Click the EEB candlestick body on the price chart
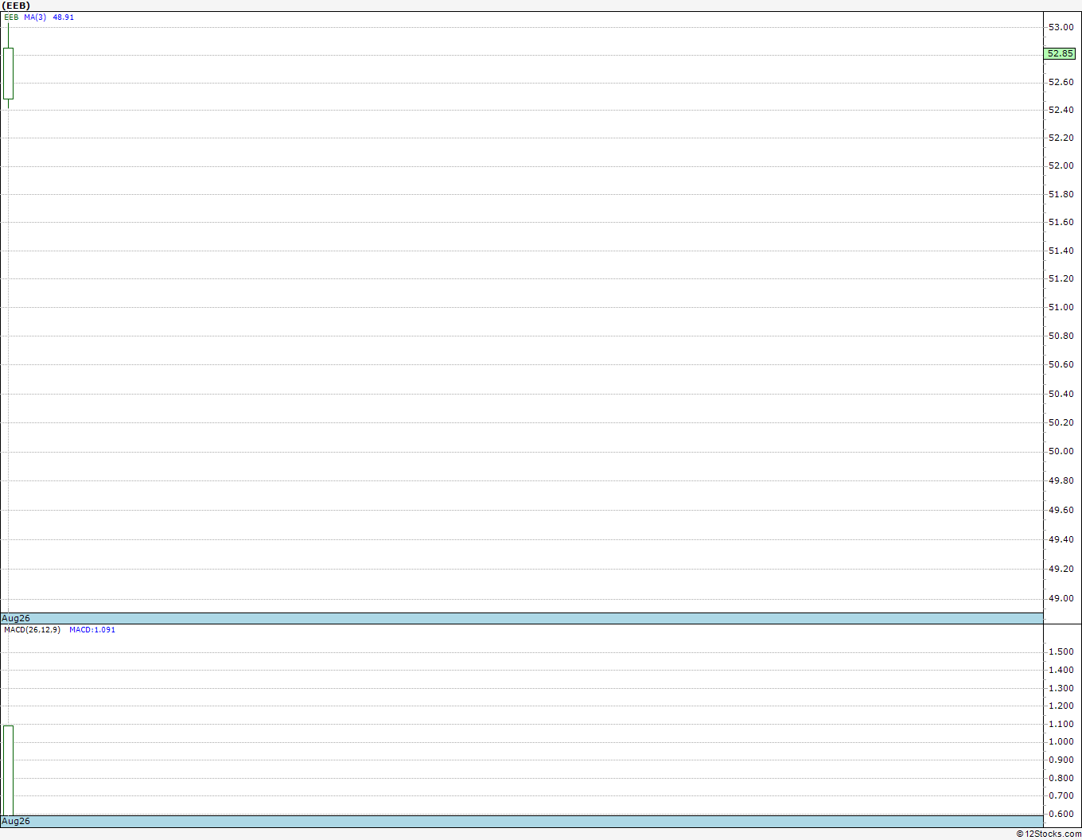The width and height of the screenshot is (1082, 840). tap(8, 73)
